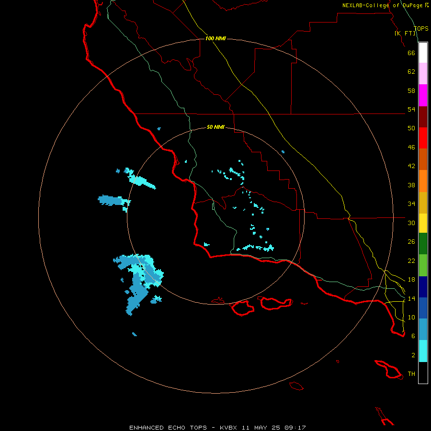Click the dark green 26 kft swatch
The width and height of the screenshot is (431, 431).
coord(423,244)
